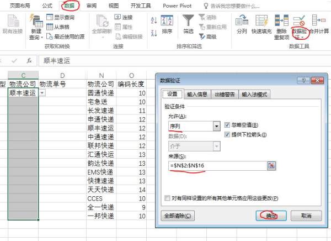Switch to the 页面布局 tab
Screen dimensions: 331x241
coord(20,6)
